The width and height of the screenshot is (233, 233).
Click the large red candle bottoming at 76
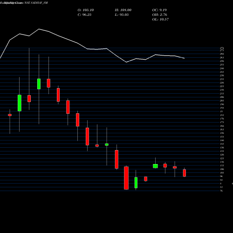[x=126, y=178]
